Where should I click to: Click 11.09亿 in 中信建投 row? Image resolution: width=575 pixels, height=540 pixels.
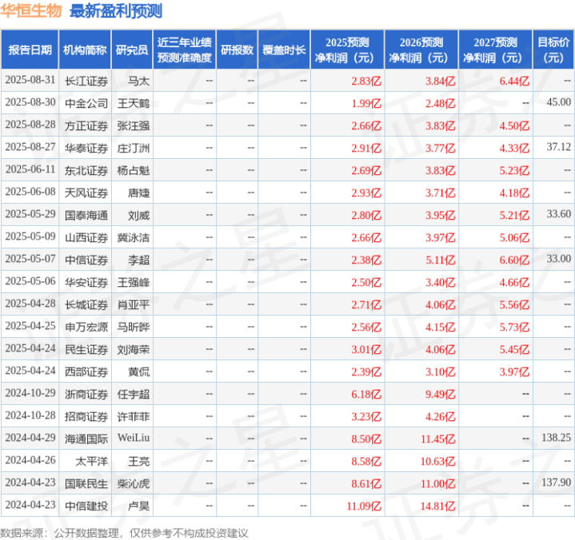point(364,506)
